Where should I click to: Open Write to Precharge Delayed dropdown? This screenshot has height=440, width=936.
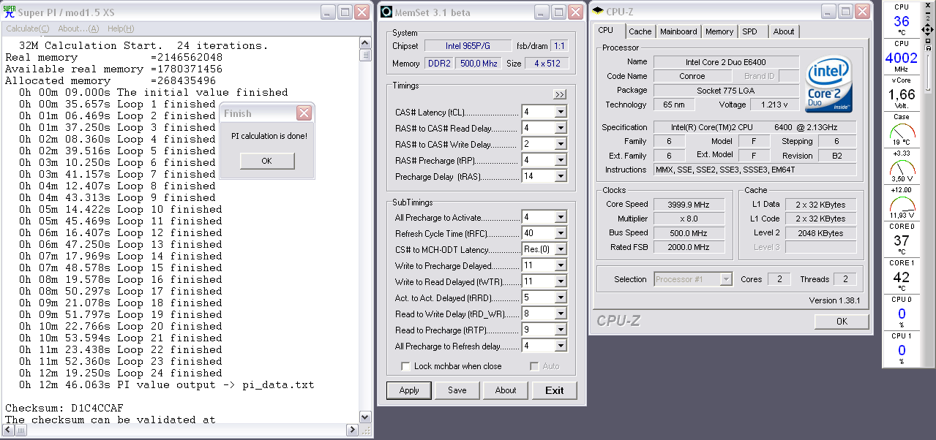click(x=561, y=265)
